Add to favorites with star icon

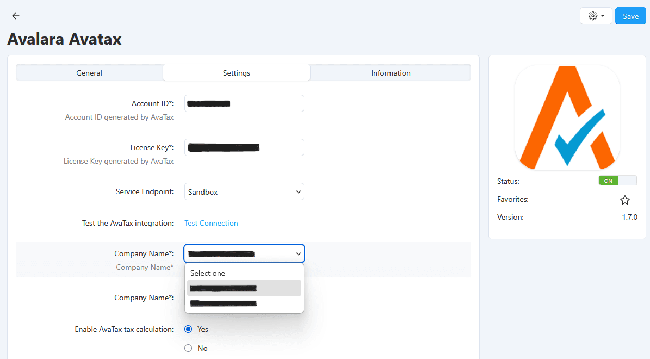[x=625, y=200]
